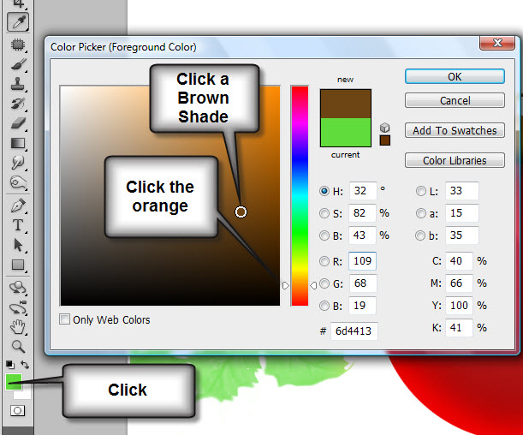The image size is (523, 435).
Task: Select the Hand tool
Action: 18,327
